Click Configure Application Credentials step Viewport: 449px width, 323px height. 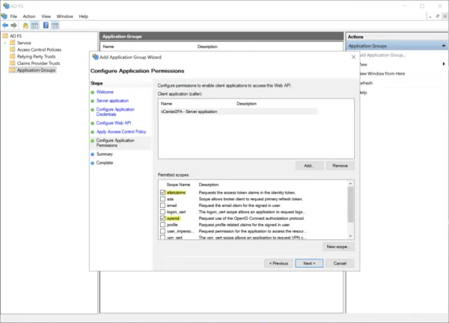115,111
